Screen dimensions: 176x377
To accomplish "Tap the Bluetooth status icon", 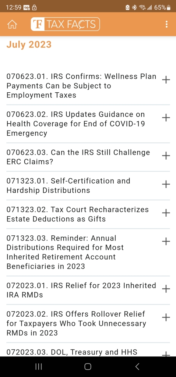I will [134, 7].
